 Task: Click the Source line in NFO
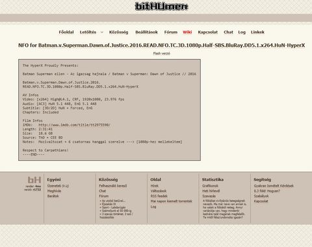pyautogui.click(x=42, y=137)
